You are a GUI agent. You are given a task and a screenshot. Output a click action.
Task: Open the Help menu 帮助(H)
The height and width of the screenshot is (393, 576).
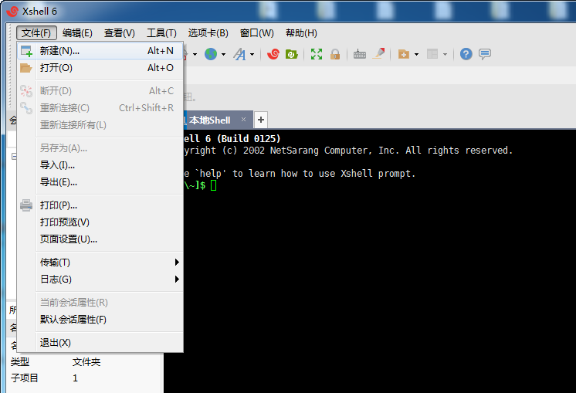(x=301, y=33)
